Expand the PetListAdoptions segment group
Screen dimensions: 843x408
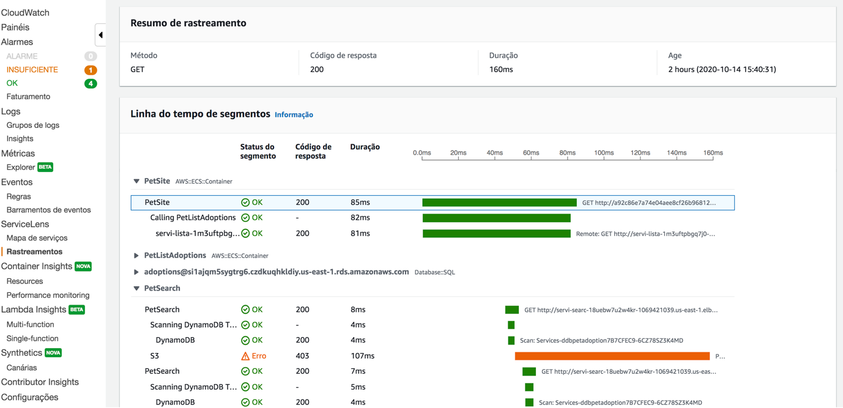(136, 256)
